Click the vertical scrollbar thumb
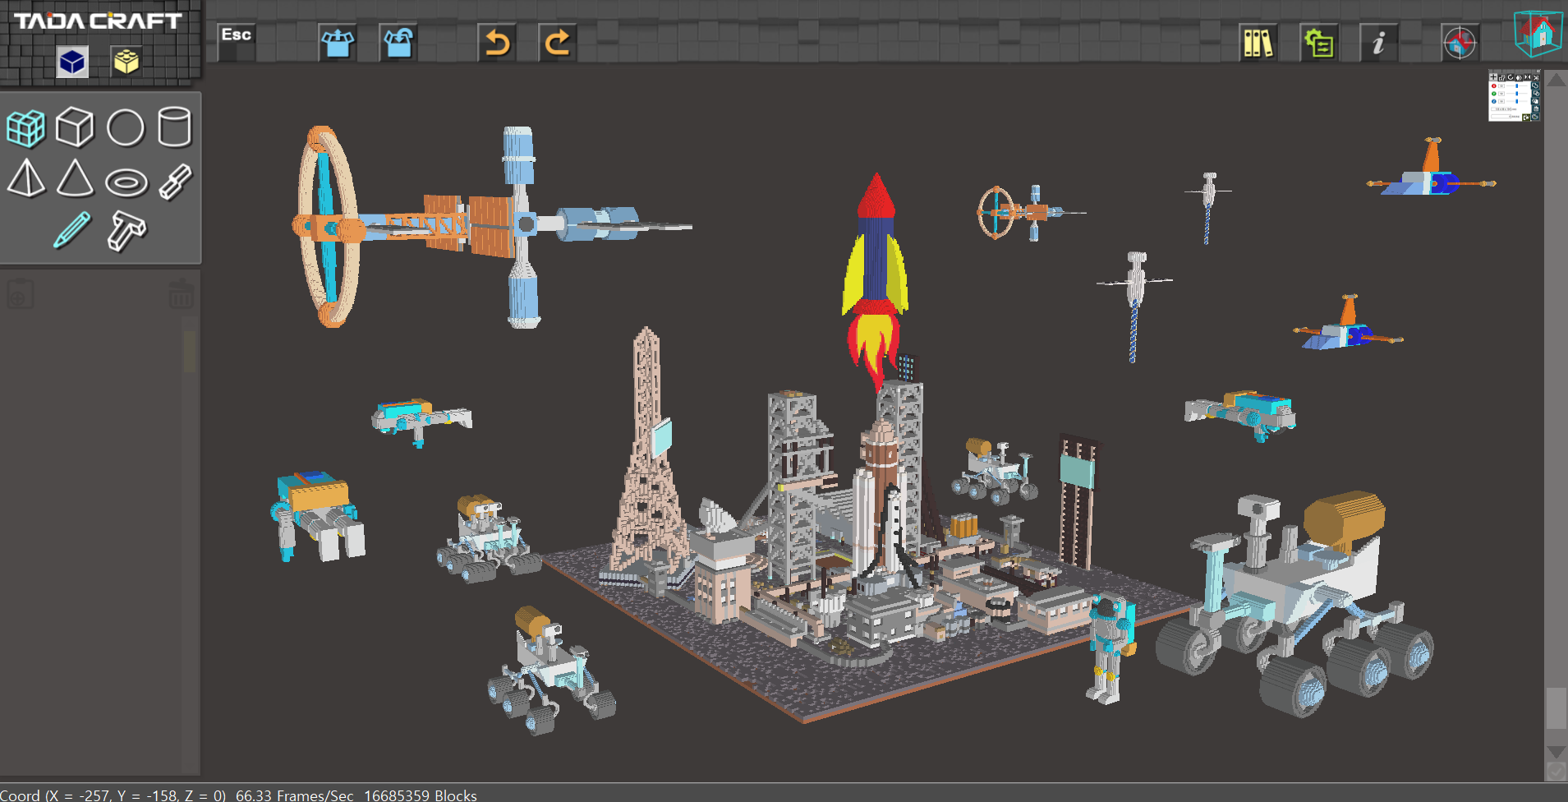The image size is (1568, 802). coord(1556,708)
